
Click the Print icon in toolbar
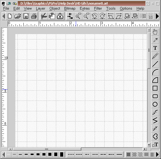(x=34, y=16)
